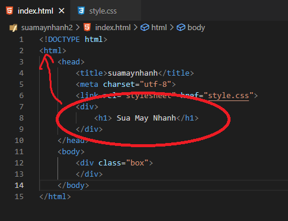288x221 pixels.
Task: Click the closing html tag on line 15
Action: (x=55, y=197)
